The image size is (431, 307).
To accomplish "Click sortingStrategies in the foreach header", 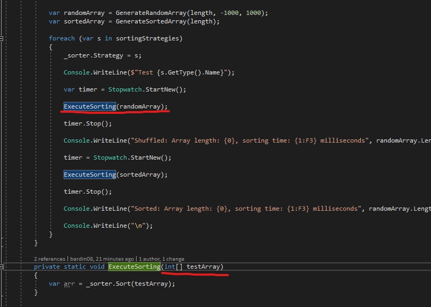I will pos(147,38).
